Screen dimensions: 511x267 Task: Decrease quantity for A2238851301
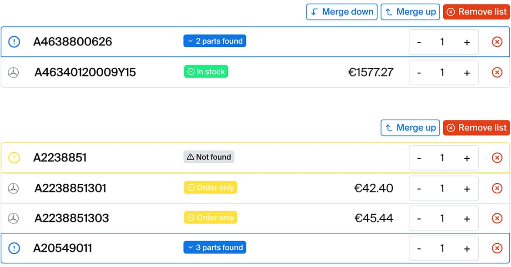click(x=419, y=189)
